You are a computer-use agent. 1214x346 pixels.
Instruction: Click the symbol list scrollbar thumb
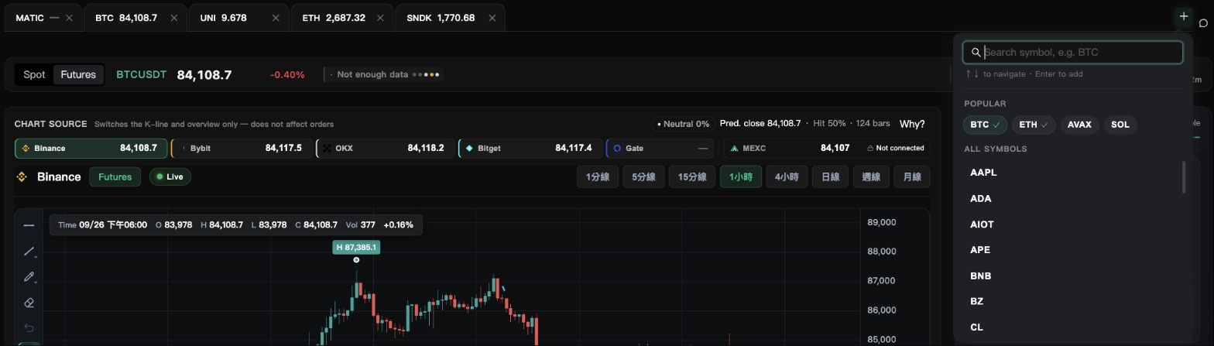click(1184, 177)
